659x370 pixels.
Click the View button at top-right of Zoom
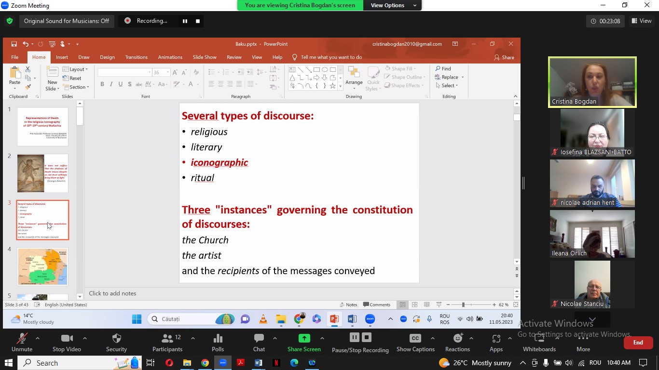642,21
